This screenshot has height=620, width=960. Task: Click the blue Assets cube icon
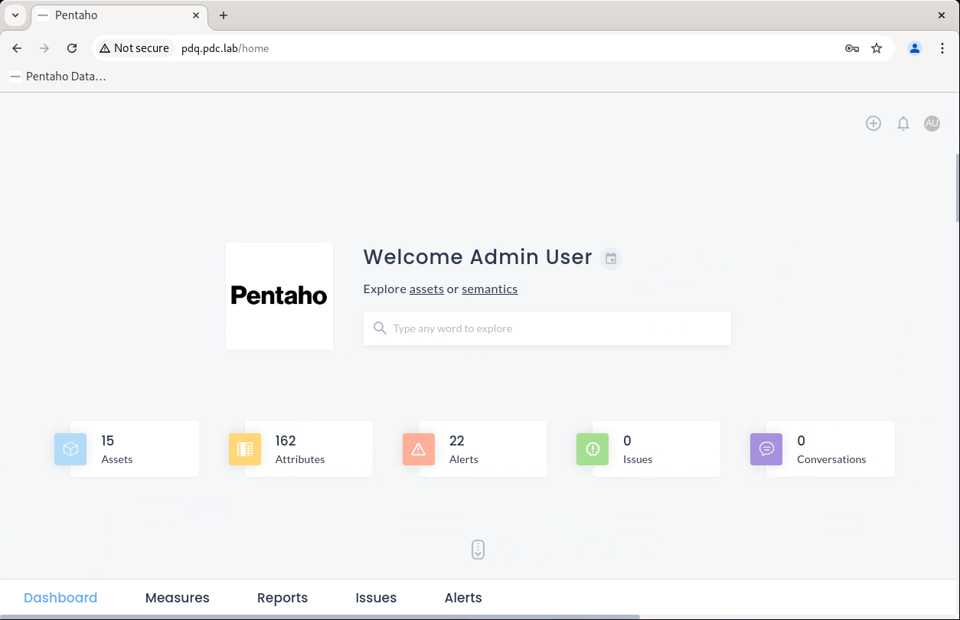pos(70,449)
